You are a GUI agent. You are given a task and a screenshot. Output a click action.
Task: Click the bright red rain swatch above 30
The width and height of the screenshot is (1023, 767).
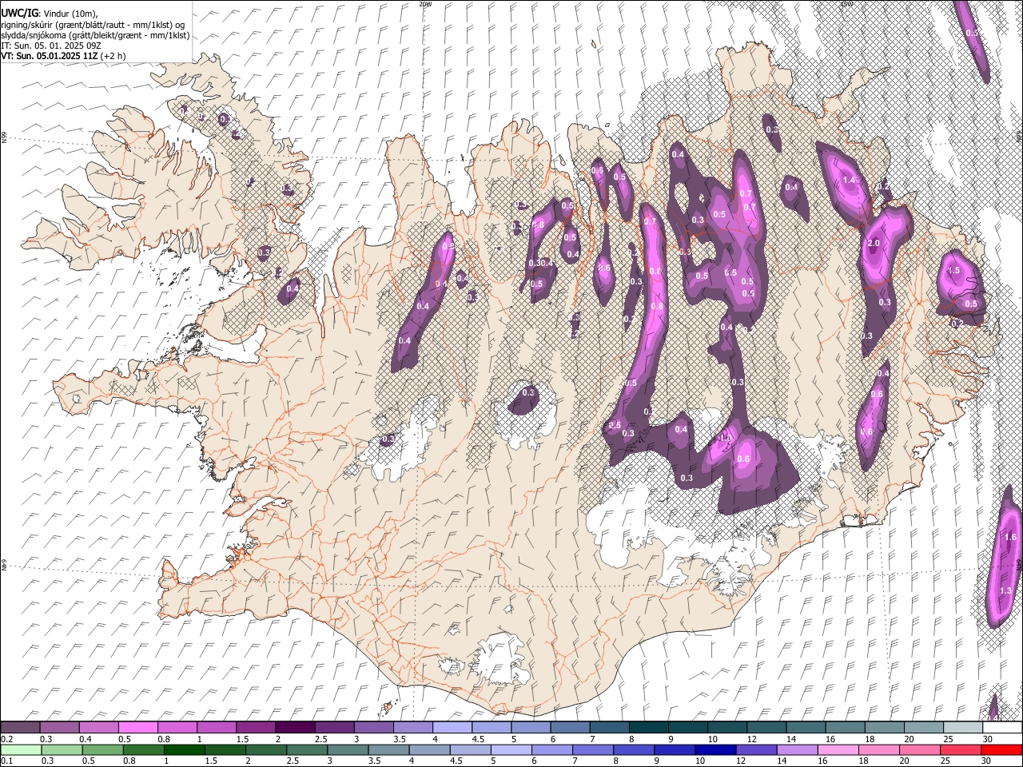(1001, 750)
